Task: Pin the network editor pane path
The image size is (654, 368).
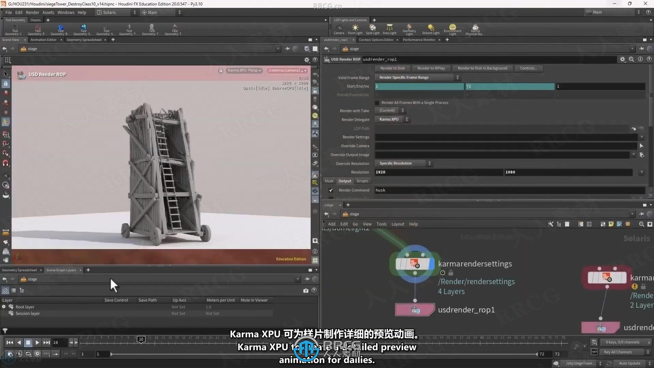Action: coord(642,214)
